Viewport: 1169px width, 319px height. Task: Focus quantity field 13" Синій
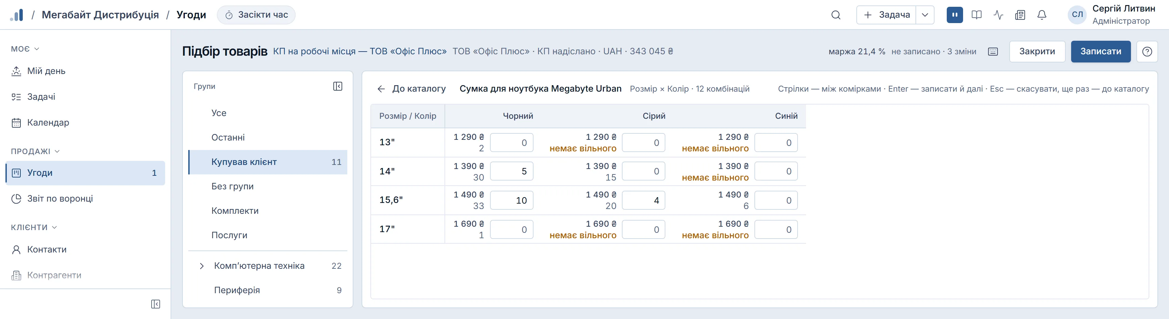pyautogui.click(x=776, y=143)
